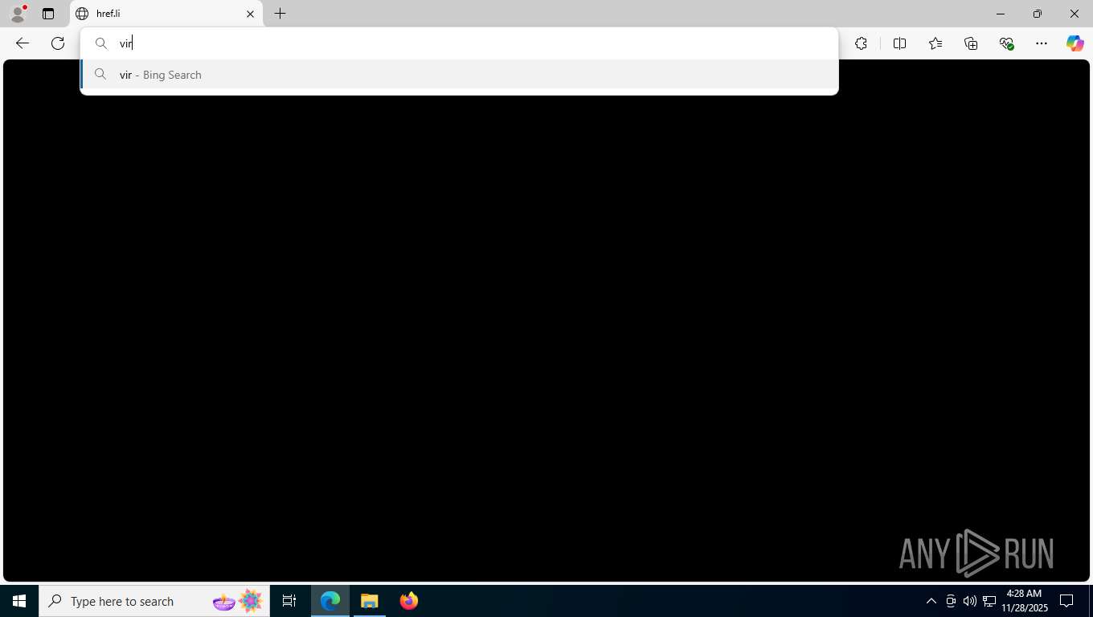Toggle split screen view
Screen dimensions: 1093x617
pyautogui.click(x=899, y=43)
